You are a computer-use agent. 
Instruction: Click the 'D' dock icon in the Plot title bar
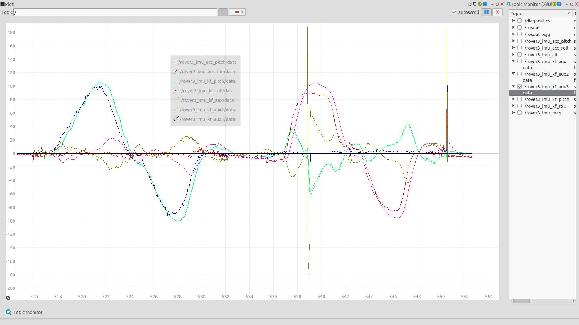point(470,4)
